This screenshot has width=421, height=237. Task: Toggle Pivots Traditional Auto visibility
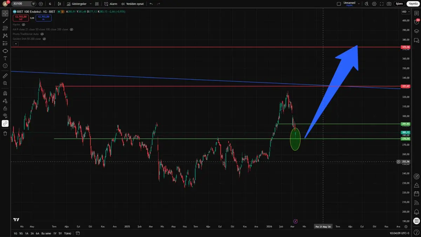(42, 34)
